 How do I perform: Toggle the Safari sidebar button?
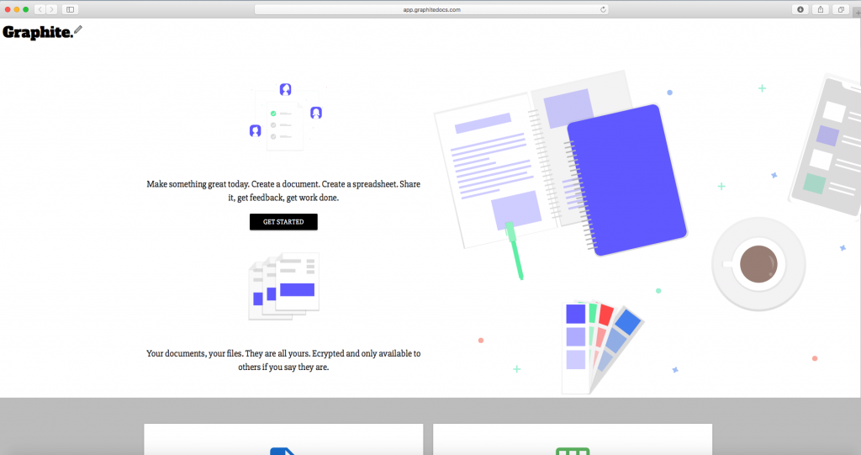[71, 9]
